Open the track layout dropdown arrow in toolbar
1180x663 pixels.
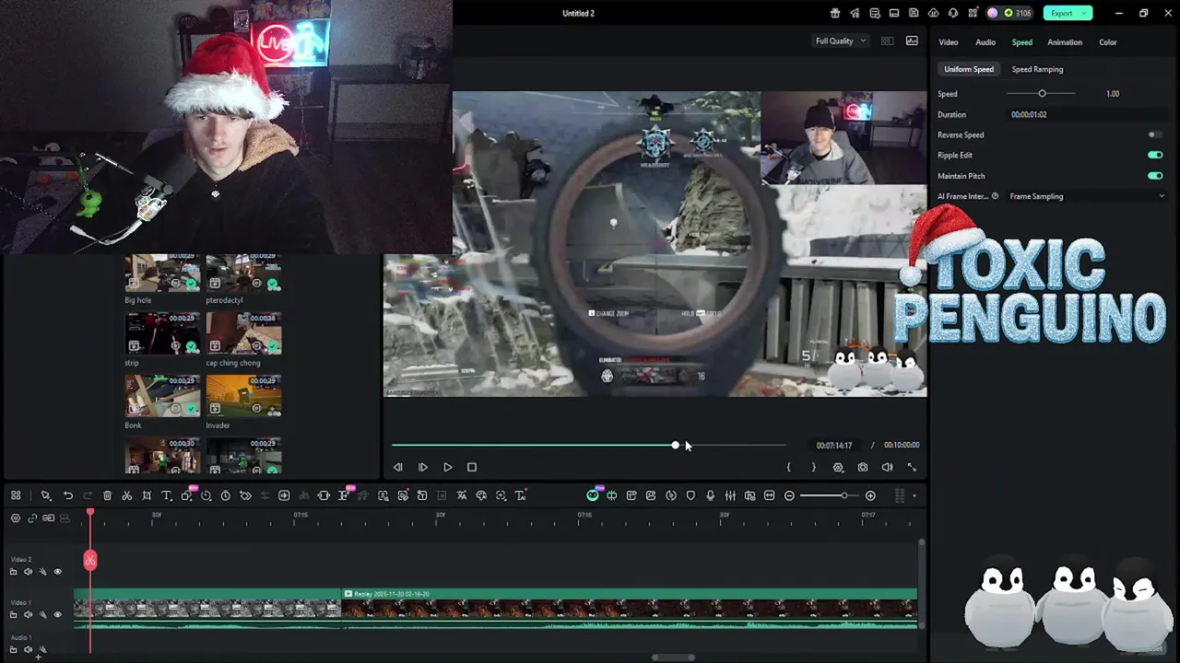[914, 496]
